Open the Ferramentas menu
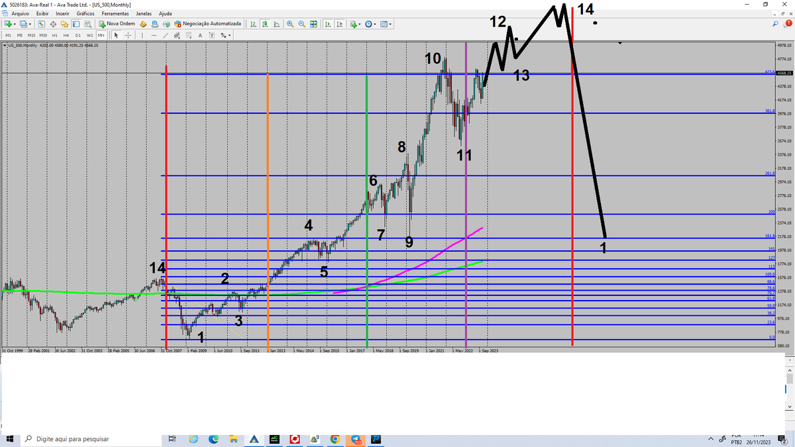 tap(115, 13)
